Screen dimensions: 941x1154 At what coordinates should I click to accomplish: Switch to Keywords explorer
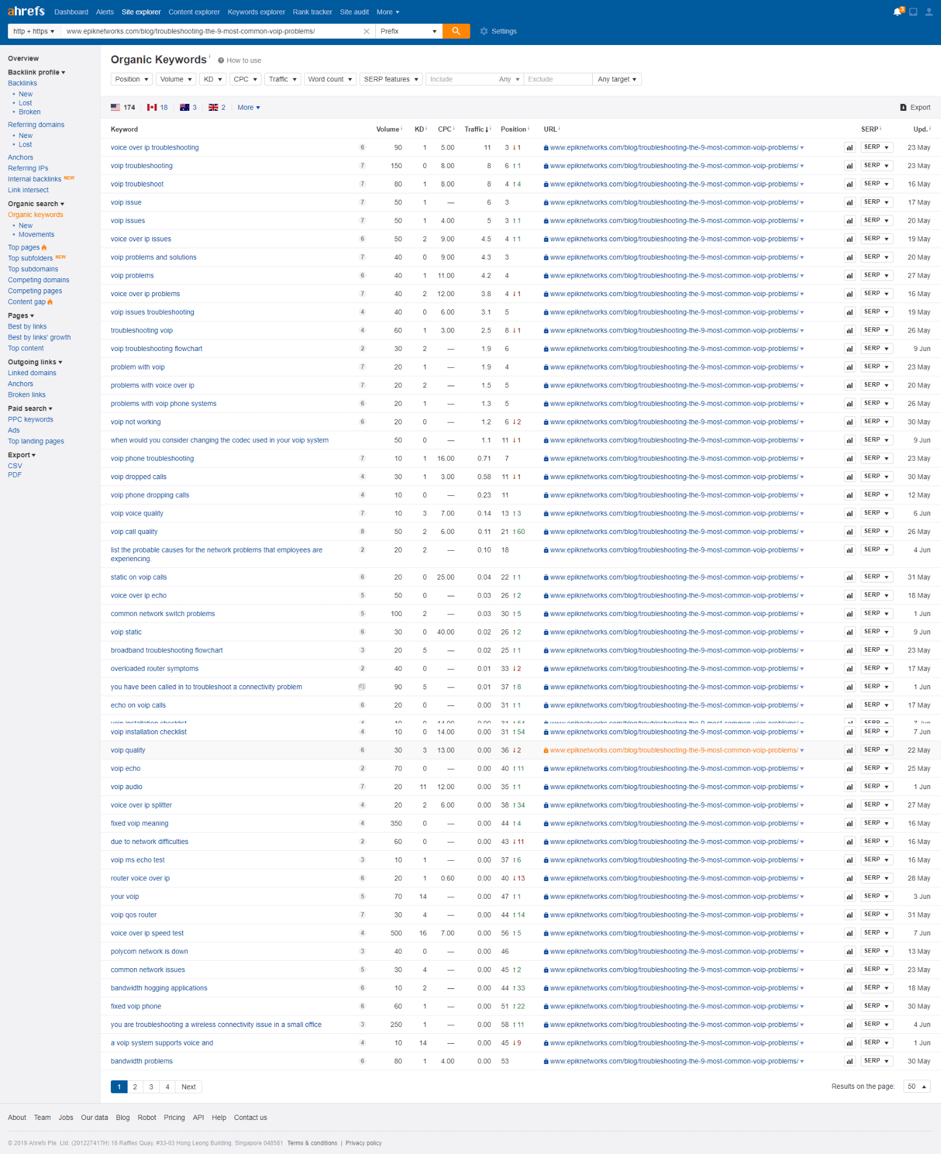pos(256,12)
